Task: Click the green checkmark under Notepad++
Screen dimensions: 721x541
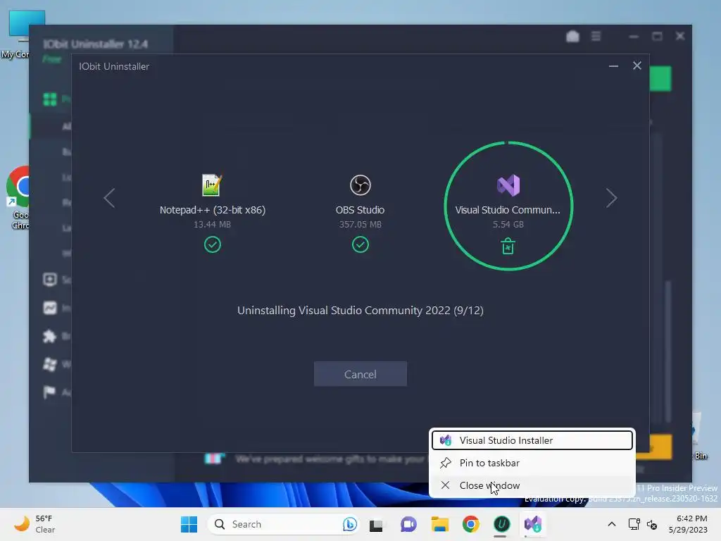Action: (213, 244)
